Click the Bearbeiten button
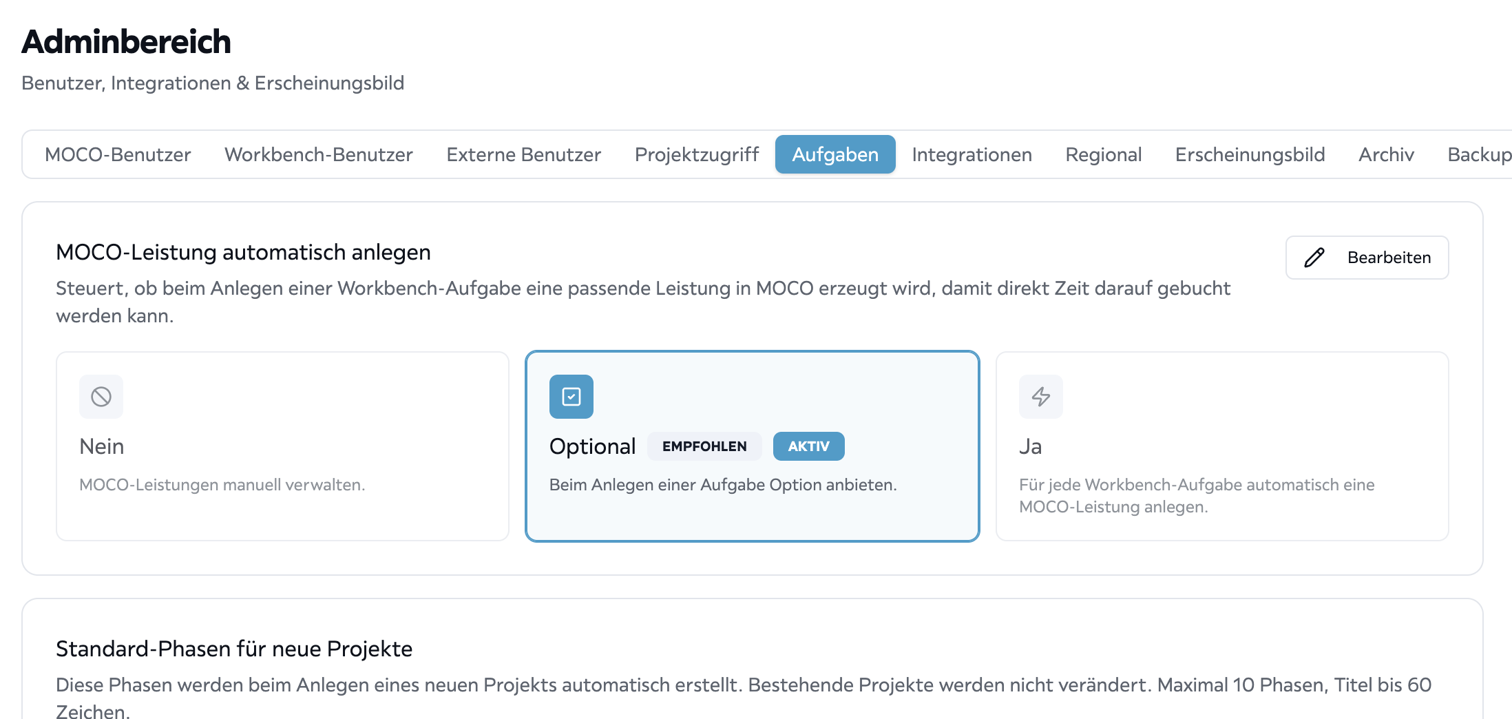The height and width of the screenshot is (719, 1512). pos(1367,258)
